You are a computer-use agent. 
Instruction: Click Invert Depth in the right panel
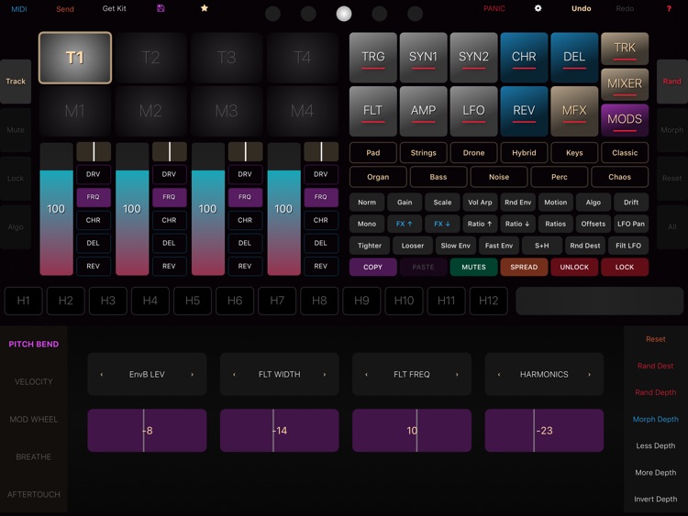(655, 500)
